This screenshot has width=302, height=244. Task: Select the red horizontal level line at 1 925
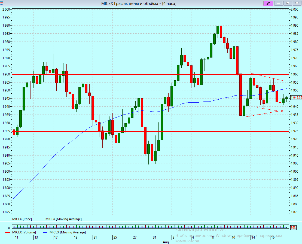tap(150, 131)
